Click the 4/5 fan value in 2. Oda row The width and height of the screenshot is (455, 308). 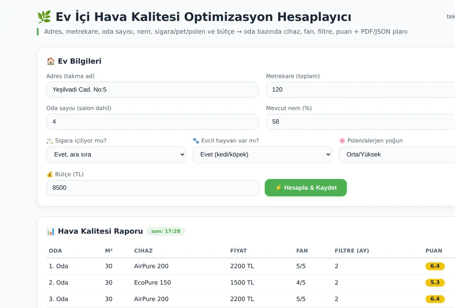(x=301, y=283)
